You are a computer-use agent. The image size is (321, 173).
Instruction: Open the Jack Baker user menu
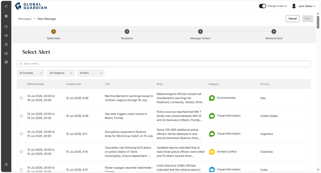304,6
